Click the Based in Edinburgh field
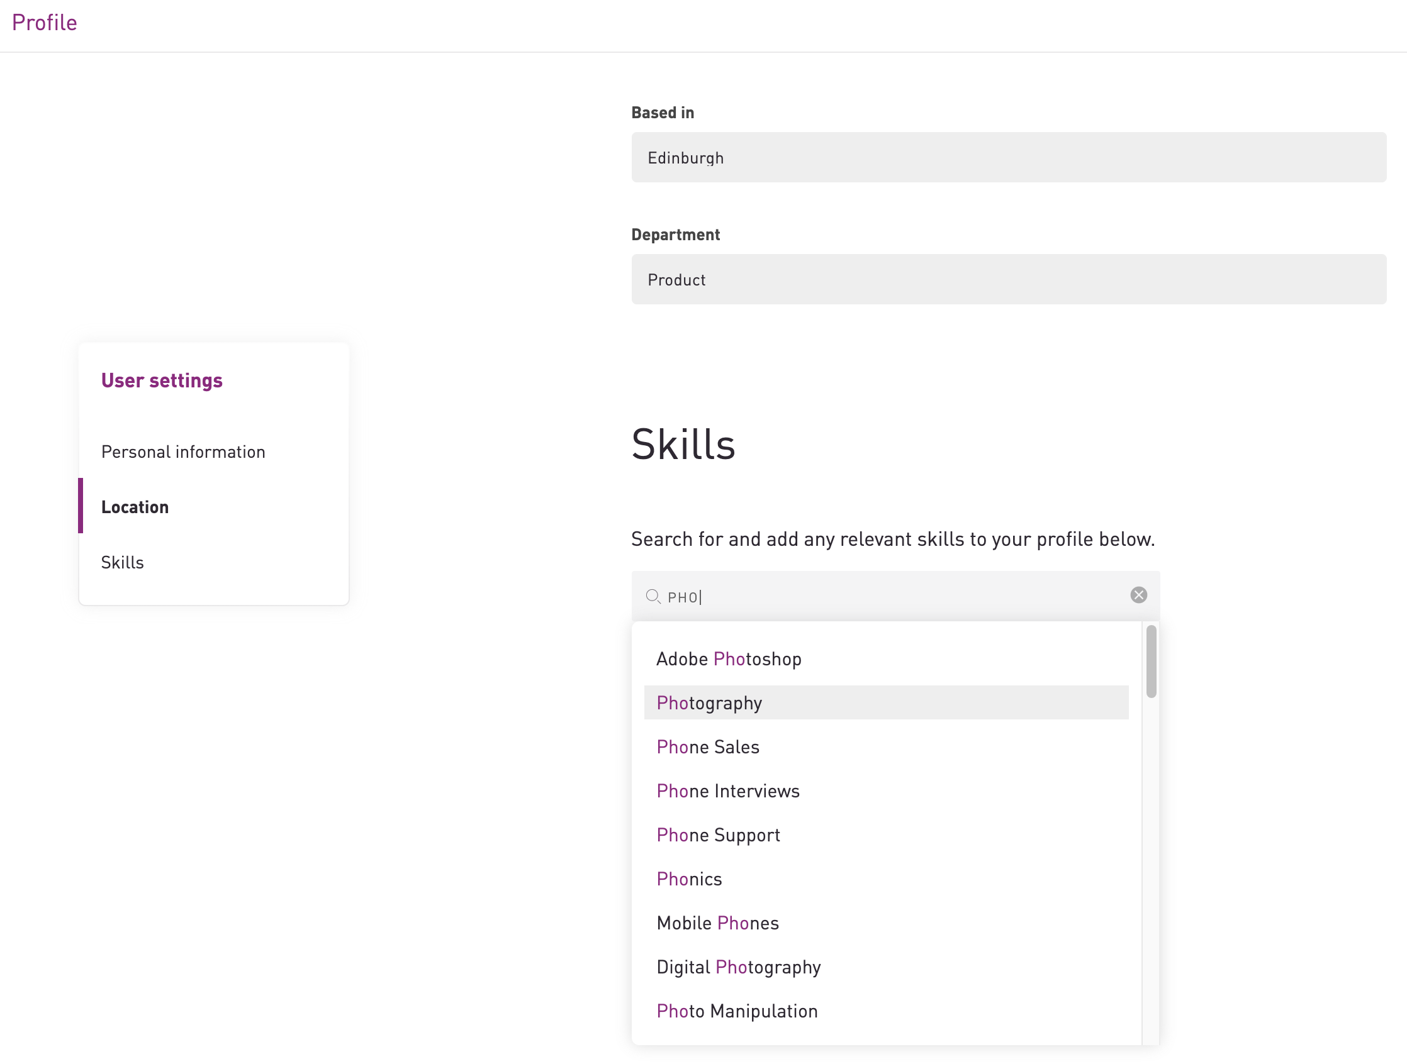The width and height of the screenshot is (1407, 1064). [x=1008, y=158]
